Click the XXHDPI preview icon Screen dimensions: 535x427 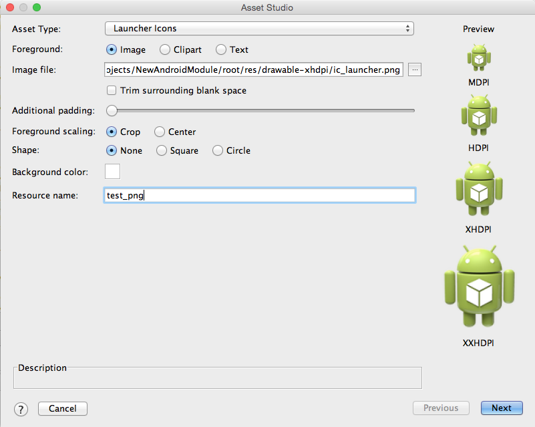[x=479, y=287]
